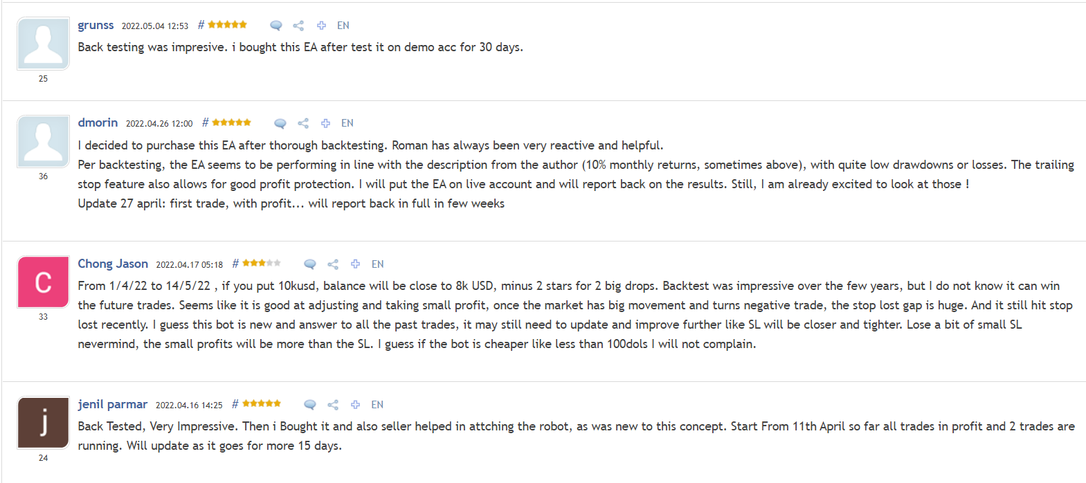Click the plus icon beside jenil parmar's review
Screen dimensions: 1086x483
click(355, 404)
